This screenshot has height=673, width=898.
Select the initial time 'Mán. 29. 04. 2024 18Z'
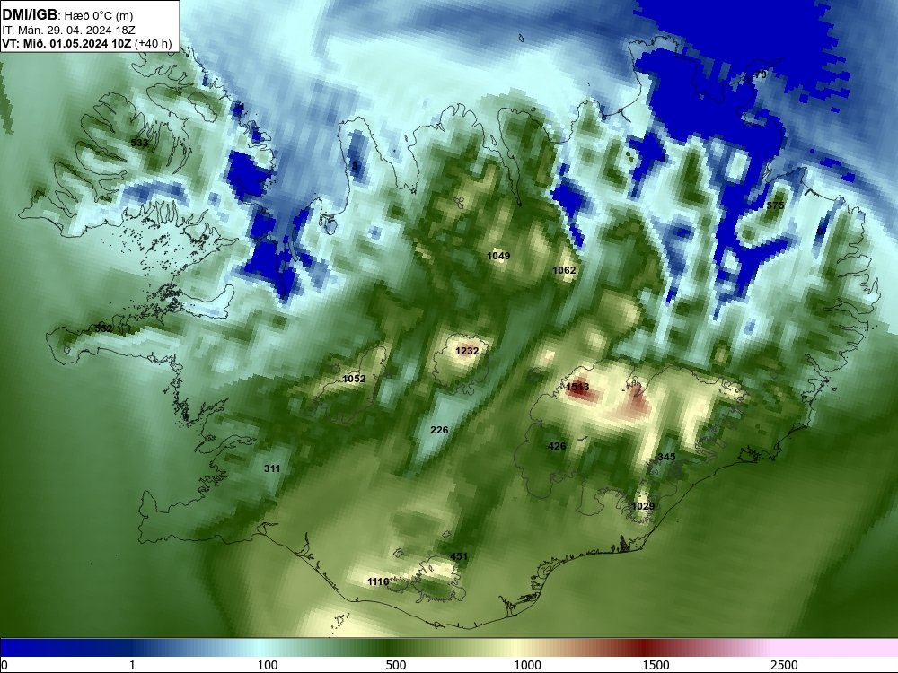point(76,31)
